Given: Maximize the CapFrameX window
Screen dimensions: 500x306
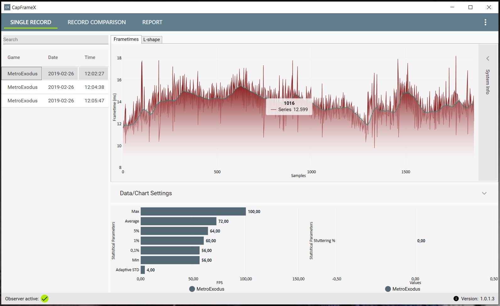Looking at the screenshot, I should (470, 7).
